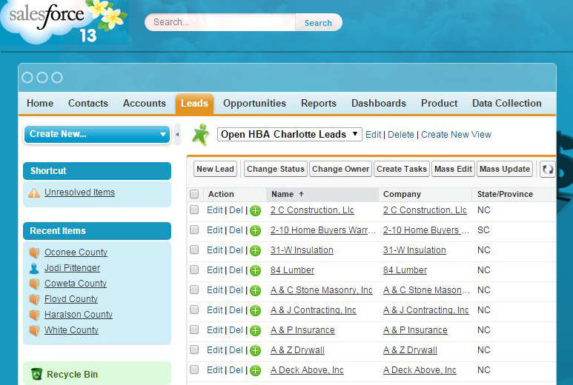Collapse the sidebar with the arrow handle
Viewport: 573px width, 385px height.
[177, 134]
